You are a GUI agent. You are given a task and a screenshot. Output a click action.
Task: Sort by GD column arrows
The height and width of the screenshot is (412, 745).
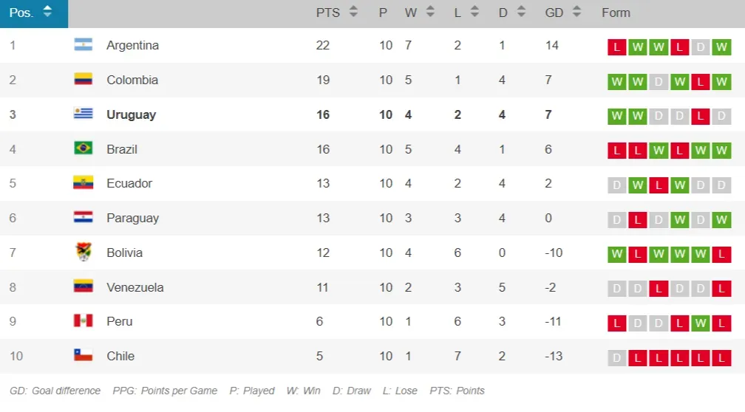(x=576, y=11)
